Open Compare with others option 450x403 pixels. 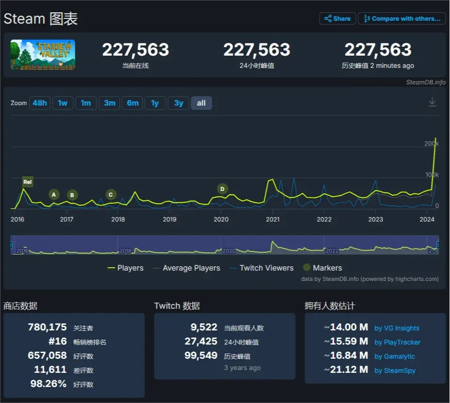[402, 19]
